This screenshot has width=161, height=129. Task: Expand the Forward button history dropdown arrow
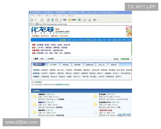pyautogui.click(x=45, y=20)
